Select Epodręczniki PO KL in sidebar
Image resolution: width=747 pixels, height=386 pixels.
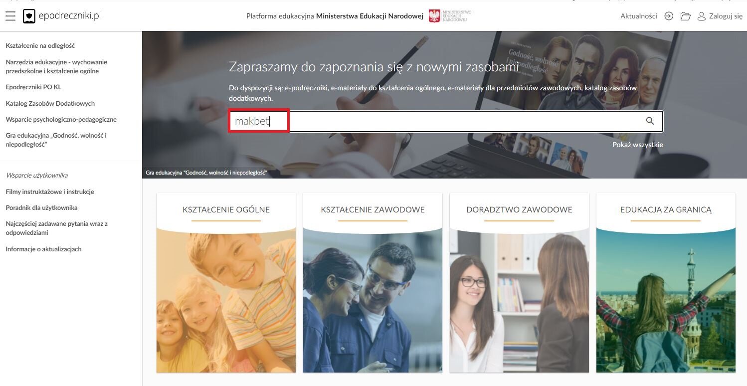click(x=33, y=87)
